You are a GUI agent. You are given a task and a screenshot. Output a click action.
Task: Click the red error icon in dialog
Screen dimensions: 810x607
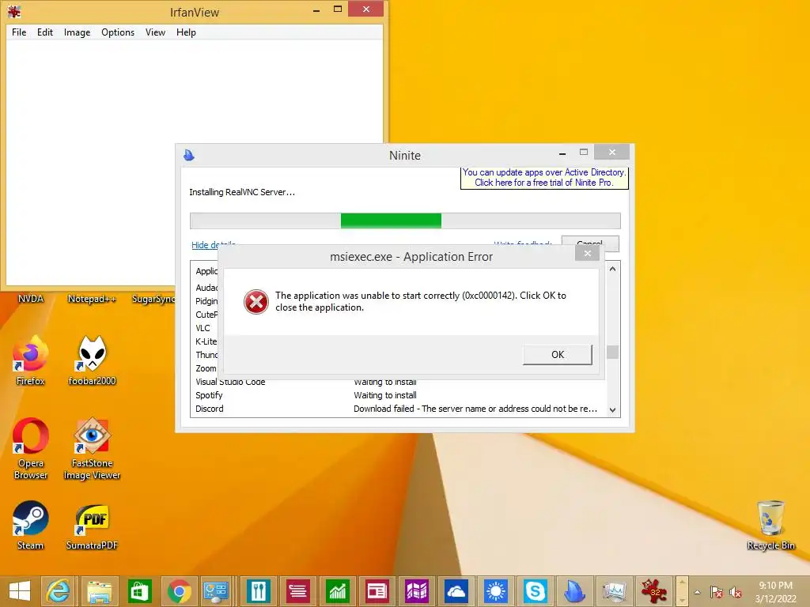[256, 302]
